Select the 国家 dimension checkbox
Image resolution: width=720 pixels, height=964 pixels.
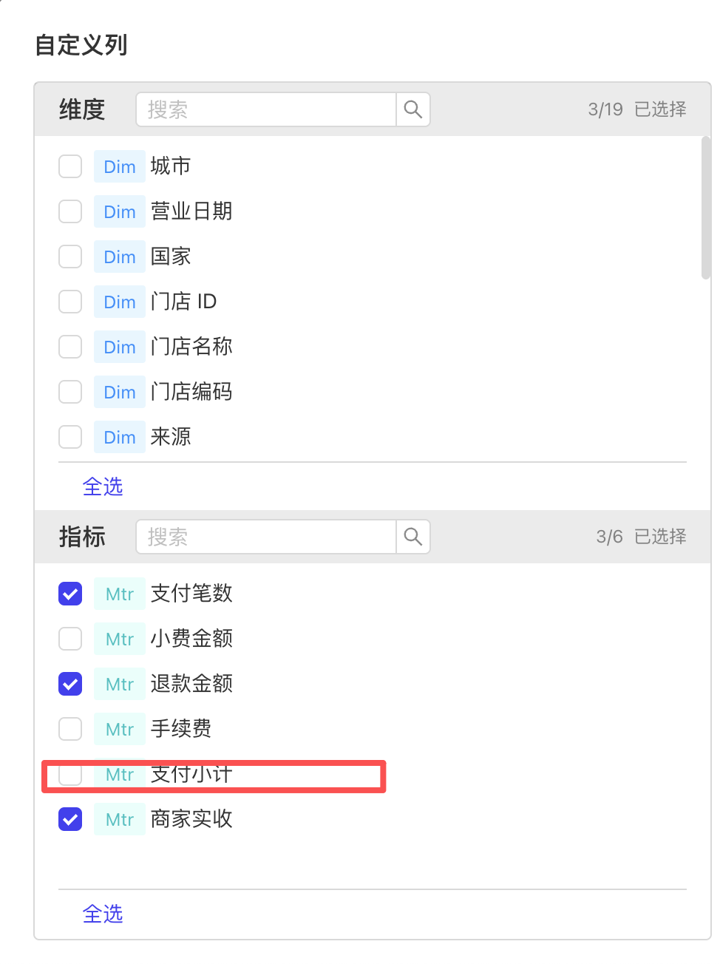click(70, 257)
